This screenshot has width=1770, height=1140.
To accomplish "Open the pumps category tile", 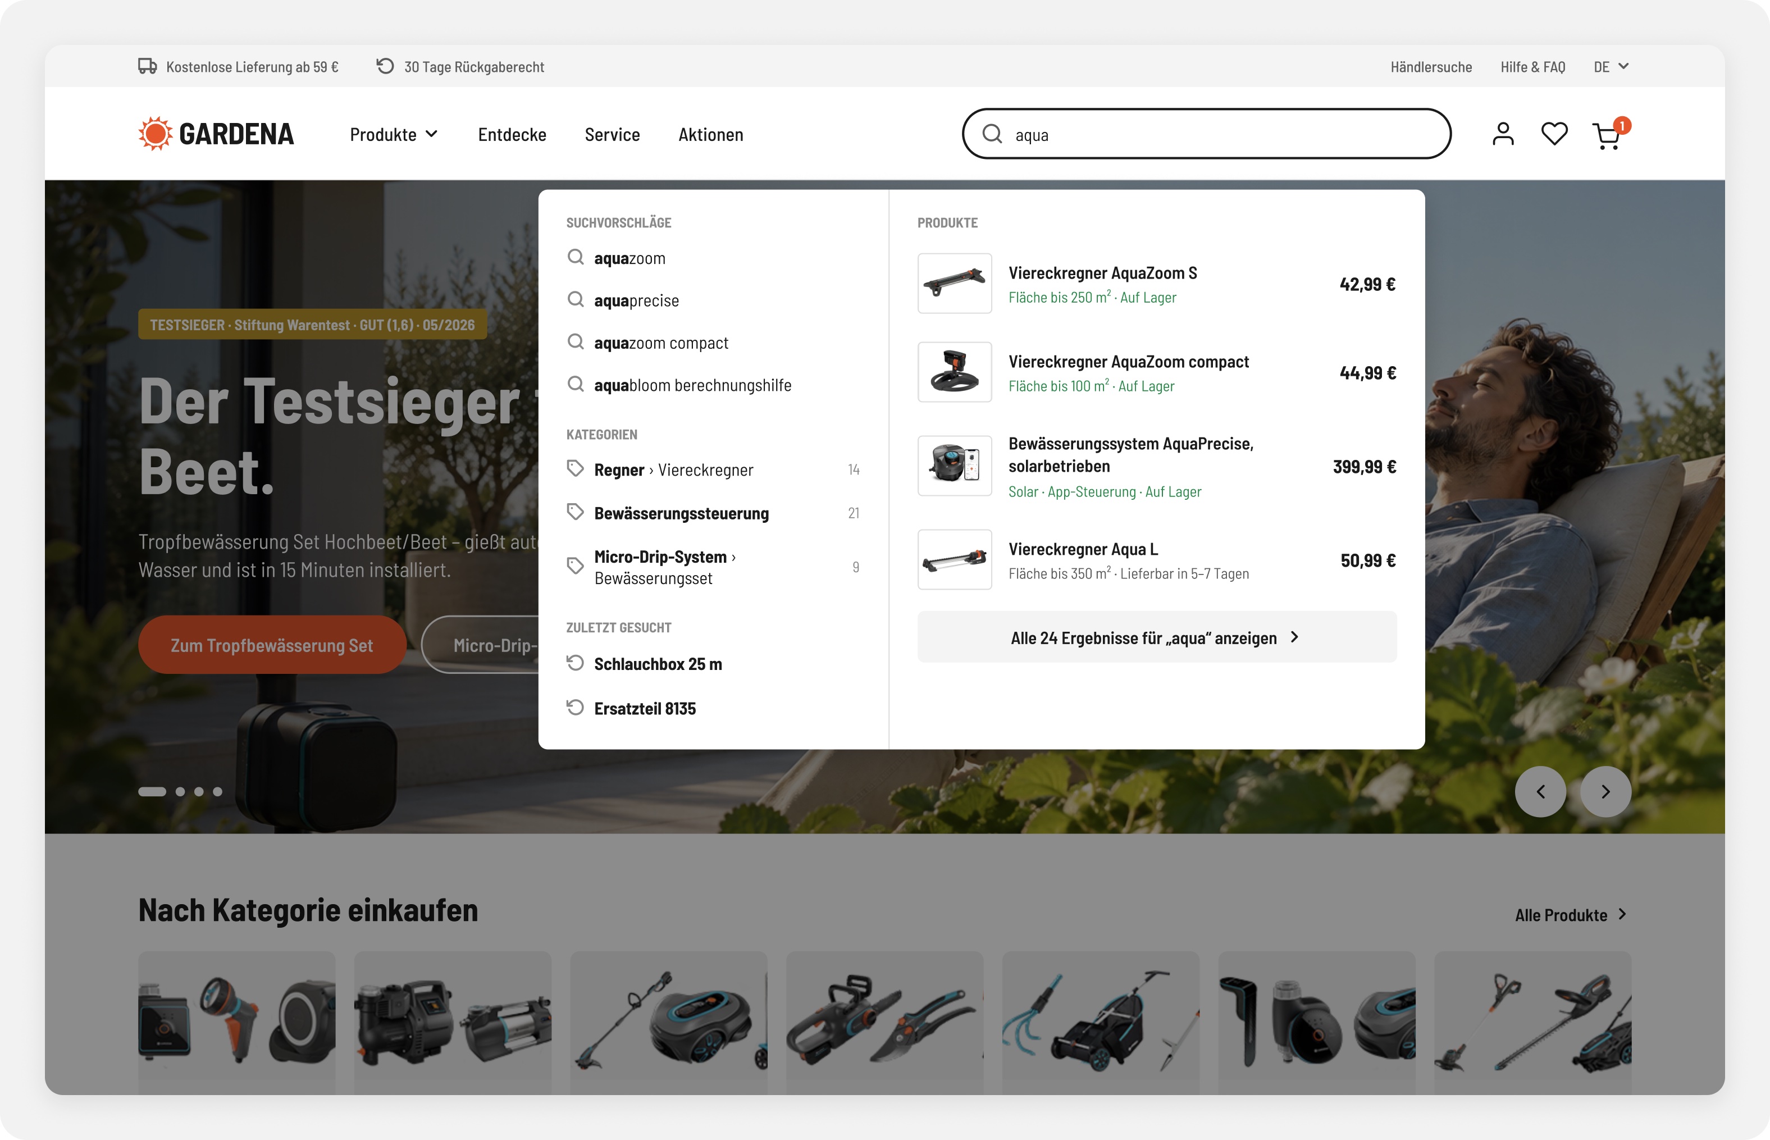I will [x=452, y=1022].
